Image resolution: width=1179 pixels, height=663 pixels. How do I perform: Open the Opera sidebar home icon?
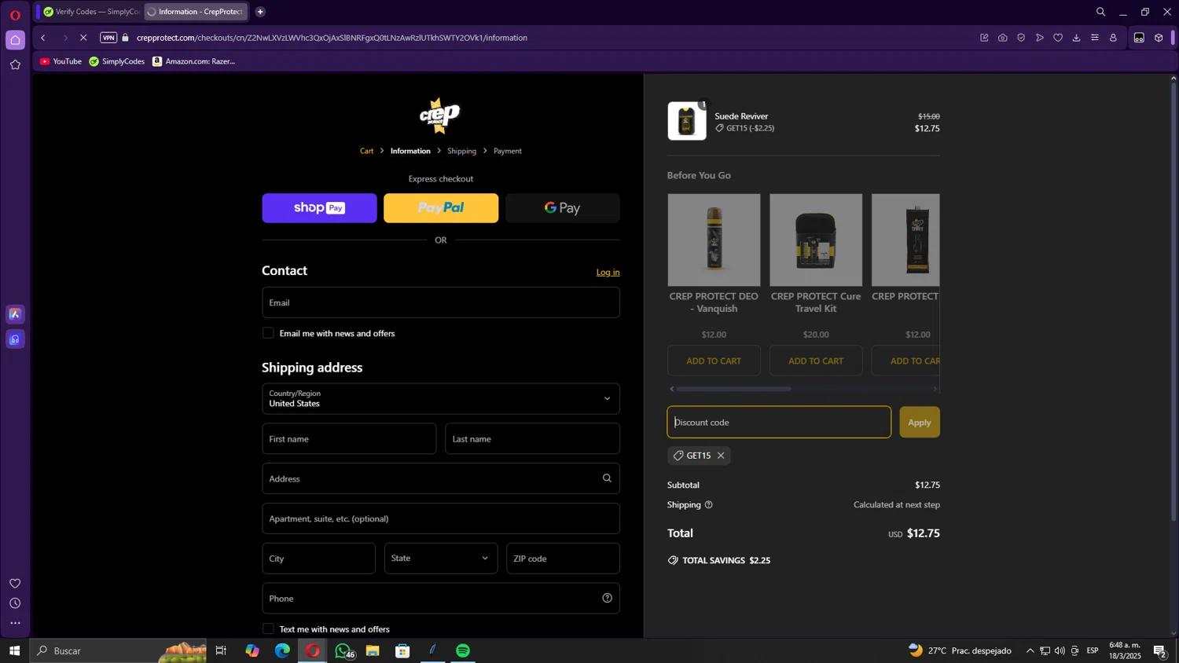pyautogui.click(x=15, y=40)
